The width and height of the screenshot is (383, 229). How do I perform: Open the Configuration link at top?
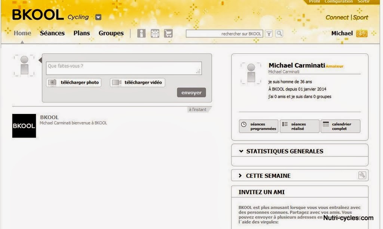[338, 1]
